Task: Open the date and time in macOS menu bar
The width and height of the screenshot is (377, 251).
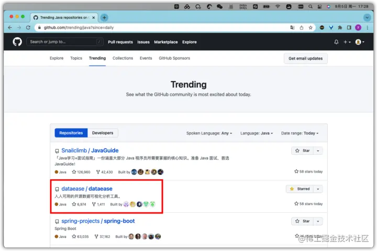Action: coord(351,6)
